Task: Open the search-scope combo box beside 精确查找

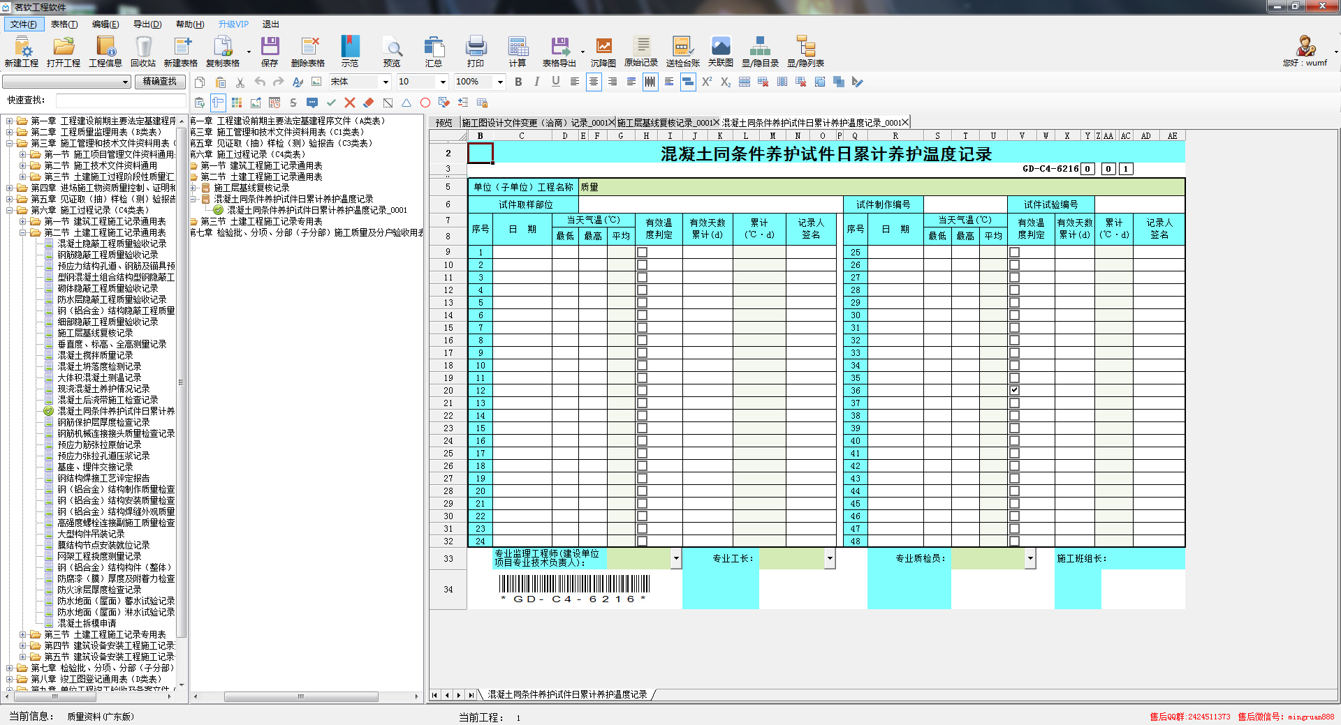Action: [66, 82]
